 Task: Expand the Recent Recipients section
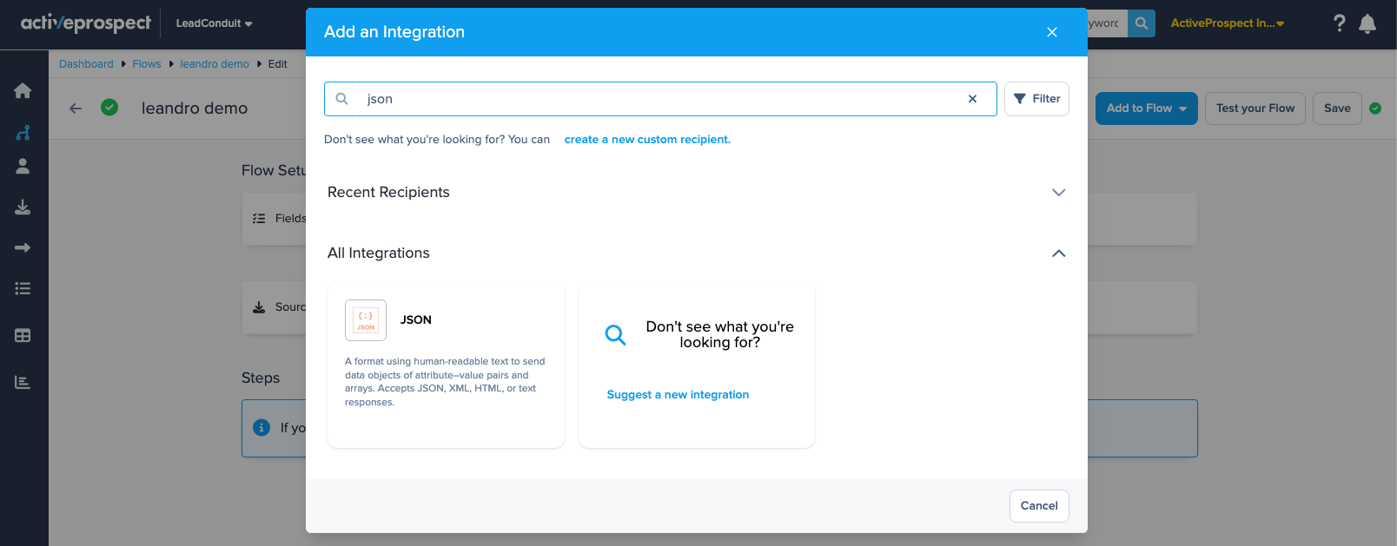(x=1058, y=193)
